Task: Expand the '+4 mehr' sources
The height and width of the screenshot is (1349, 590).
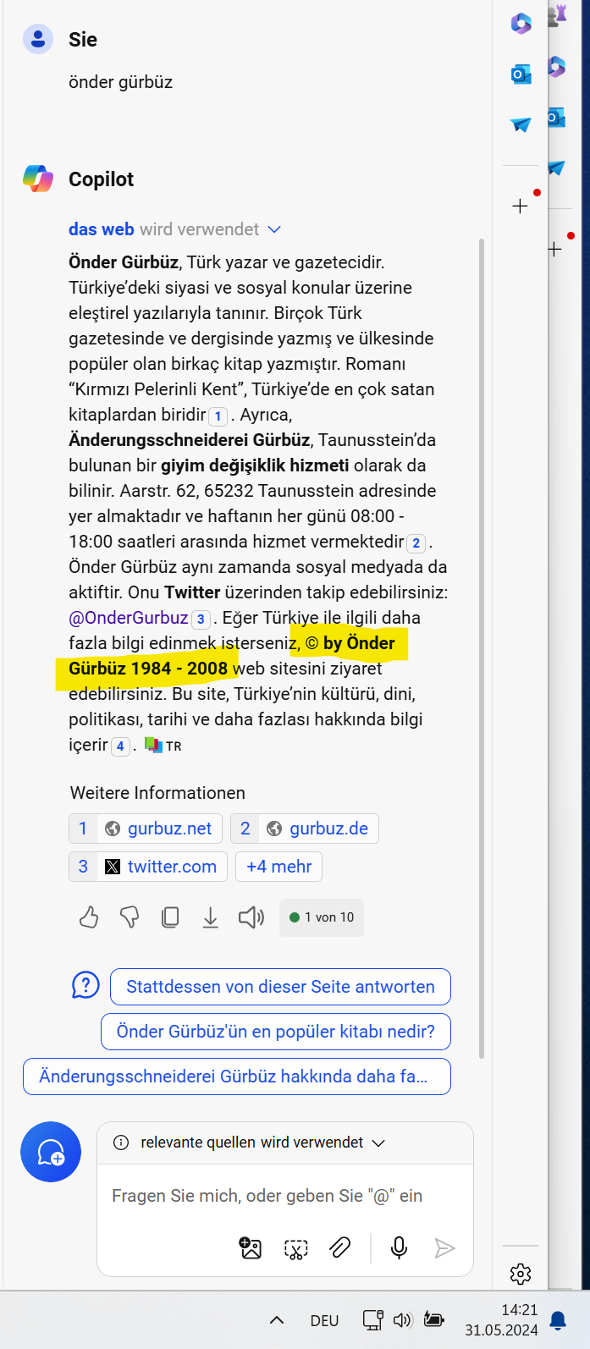Action: [x=278, y=867]
